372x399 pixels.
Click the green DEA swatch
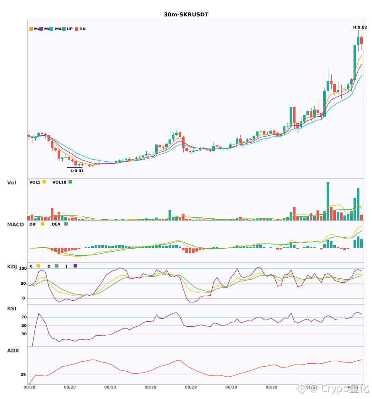[66, 224]
